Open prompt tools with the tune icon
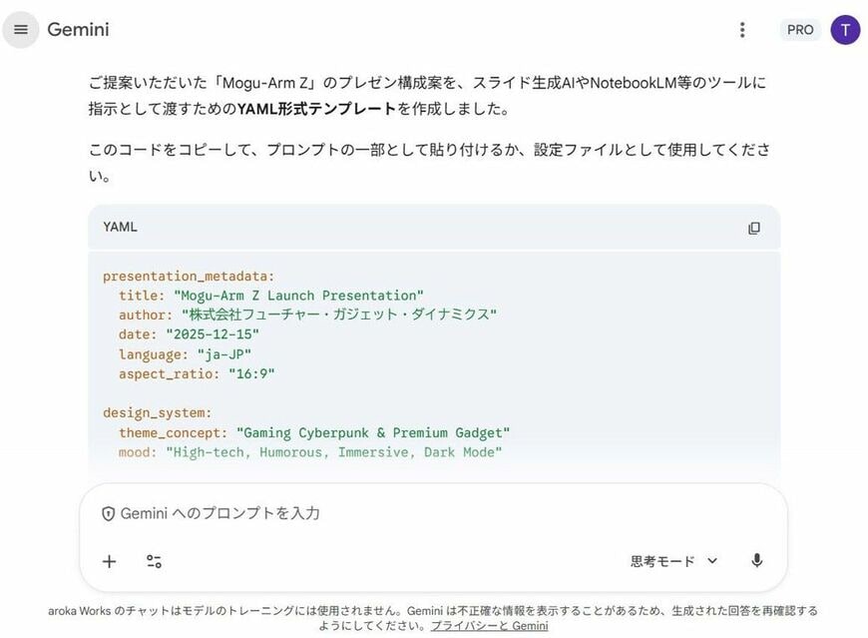 coord(154,561)
